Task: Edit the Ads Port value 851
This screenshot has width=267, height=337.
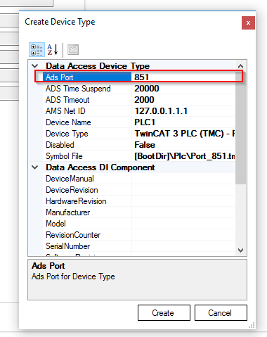Action: point(183,77)
